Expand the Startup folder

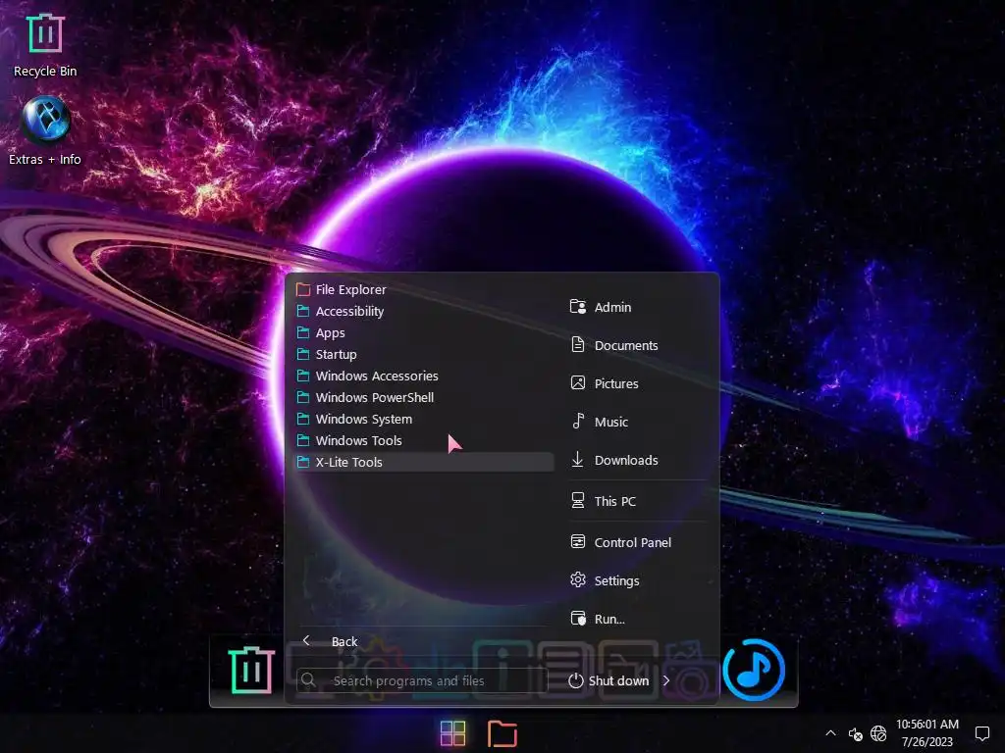coord(423,354)
